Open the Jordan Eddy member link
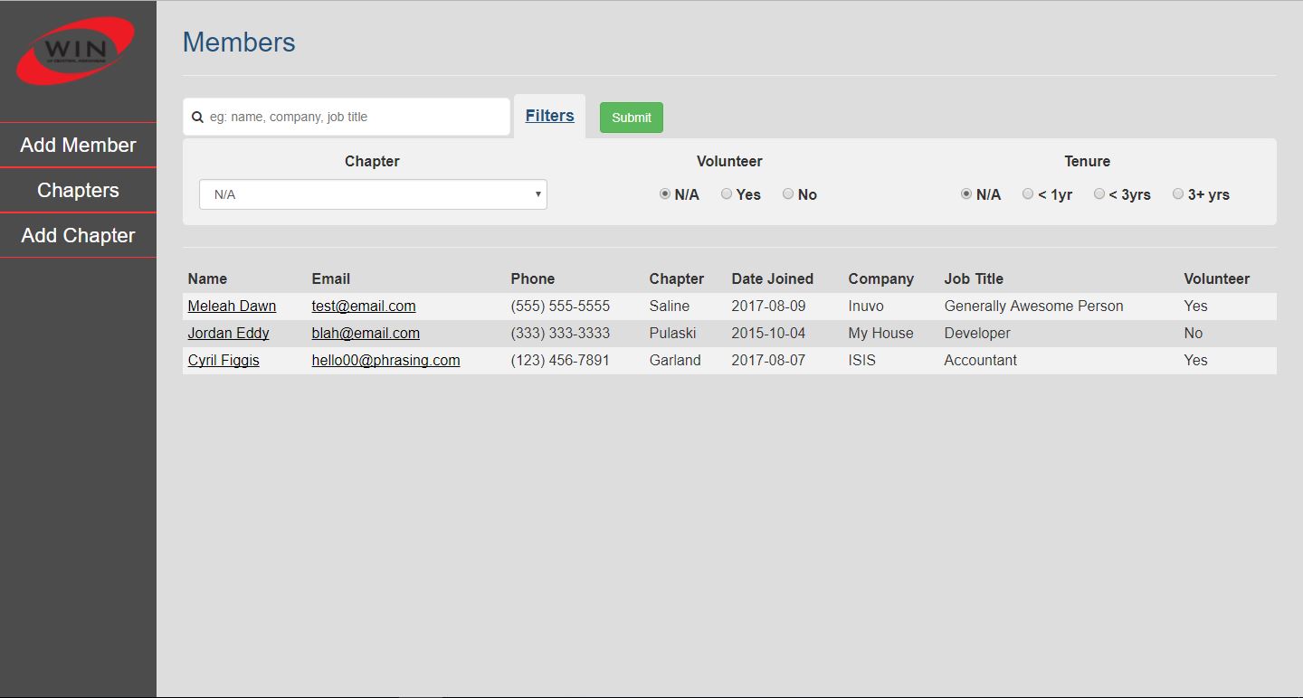The width and height of the screenshot is (1303, 698). [x=228, y=333]
